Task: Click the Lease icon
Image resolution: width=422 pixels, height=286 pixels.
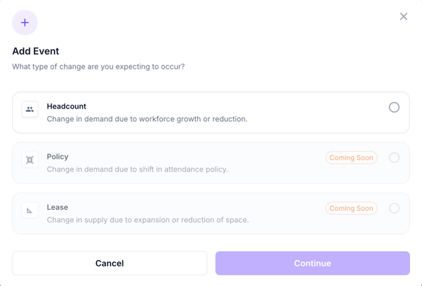Action: pyautogui.click(x=30, y=211)
